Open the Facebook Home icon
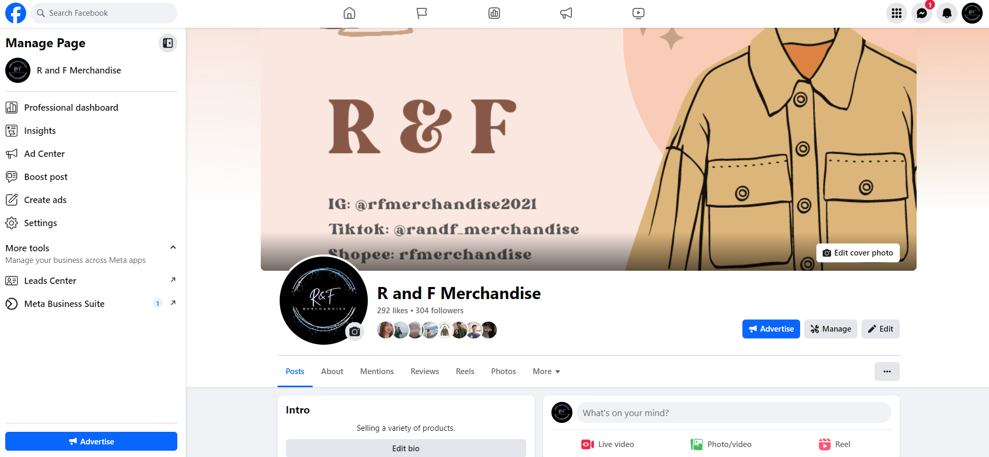989x457 pixels. (x=349, y=13)
